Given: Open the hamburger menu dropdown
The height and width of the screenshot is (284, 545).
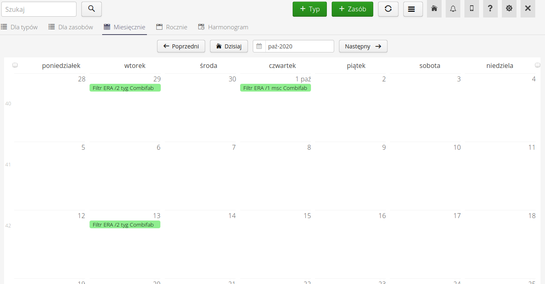Looking at the screenshot, I should [x=413, y=9].
